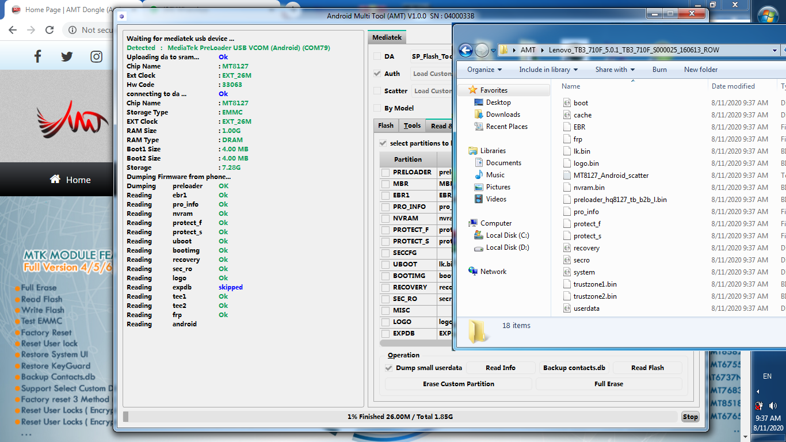Open the Windows Start orb
The image size is (786, 442).
[768, 15]
